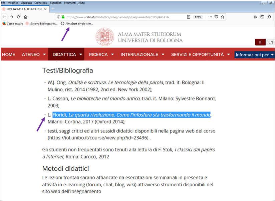Reset zoom via the 120% badge

coord(198,17)
